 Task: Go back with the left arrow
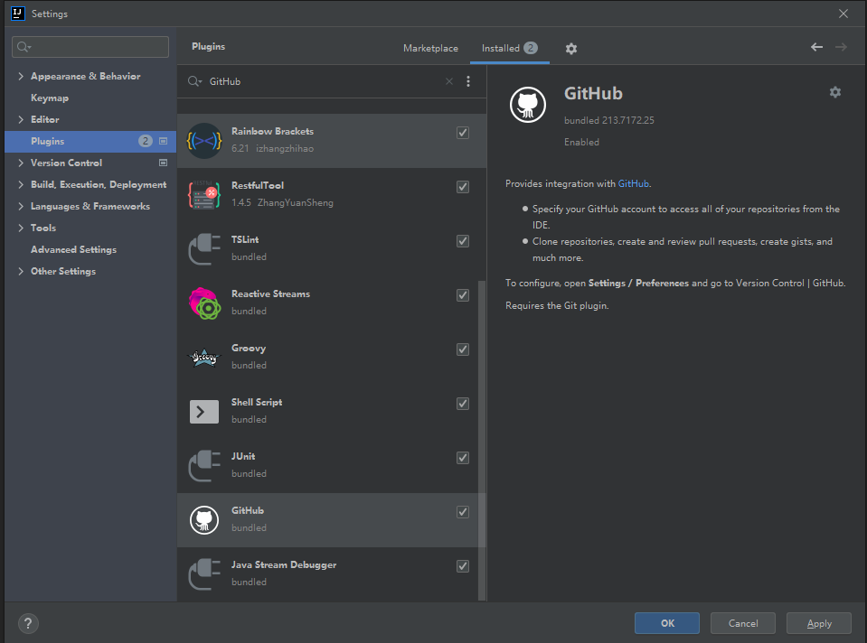(x=816, y=48)
